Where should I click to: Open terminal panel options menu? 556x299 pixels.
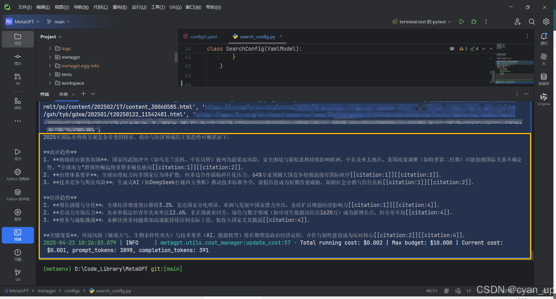[x=517, y=94]
